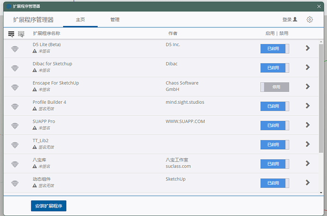
Task: Select the Enscape For SketchUp extension name
Action: click(x=55, y=83)
